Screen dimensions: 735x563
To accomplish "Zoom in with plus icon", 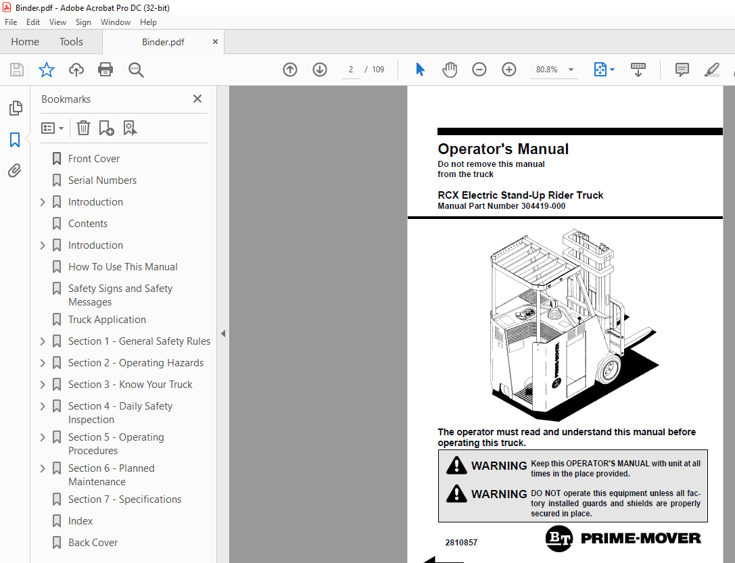I will pos(508,70).
